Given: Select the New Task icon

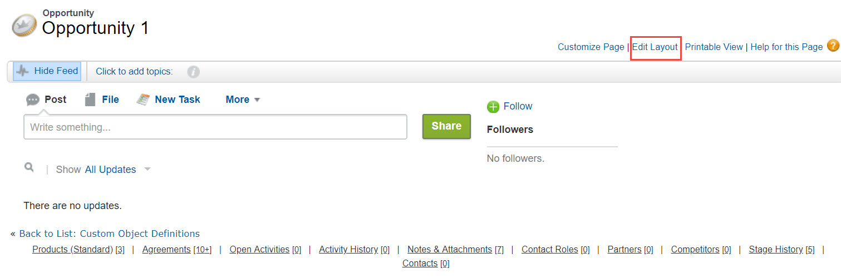Looking at the screenshot, I should click(143, 100).
